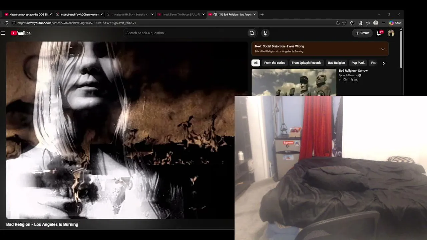Open YouTube notifications bell
Image resolution: width=427 pixels, height=240 pixels.
379,33
